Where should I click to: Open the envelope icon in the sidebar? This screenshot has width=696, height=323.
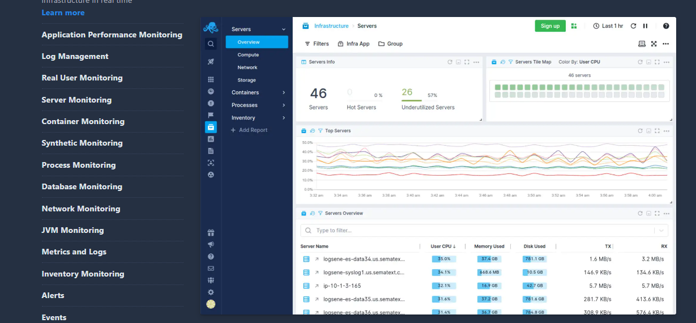[x=211, y=268]
